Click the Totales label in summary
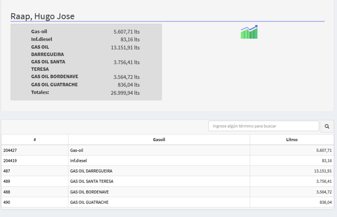Screen dimensions: 337x217 coord(40,92)
